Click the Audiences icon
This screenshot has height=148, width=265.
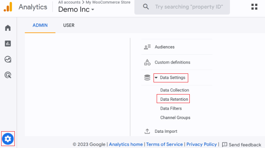[x=147, y=47]
